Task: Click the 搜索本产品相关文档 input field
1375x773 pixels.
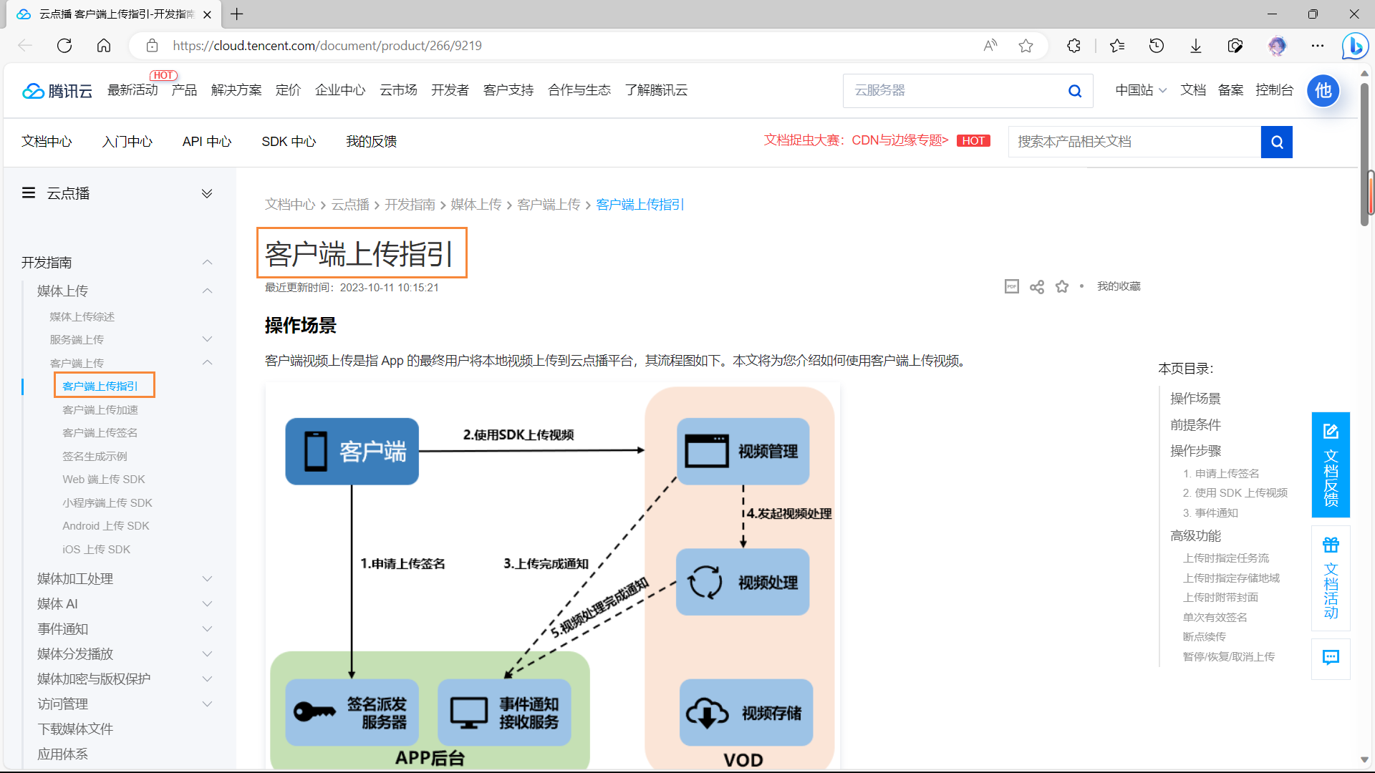Action: [x=1134, y=142]
